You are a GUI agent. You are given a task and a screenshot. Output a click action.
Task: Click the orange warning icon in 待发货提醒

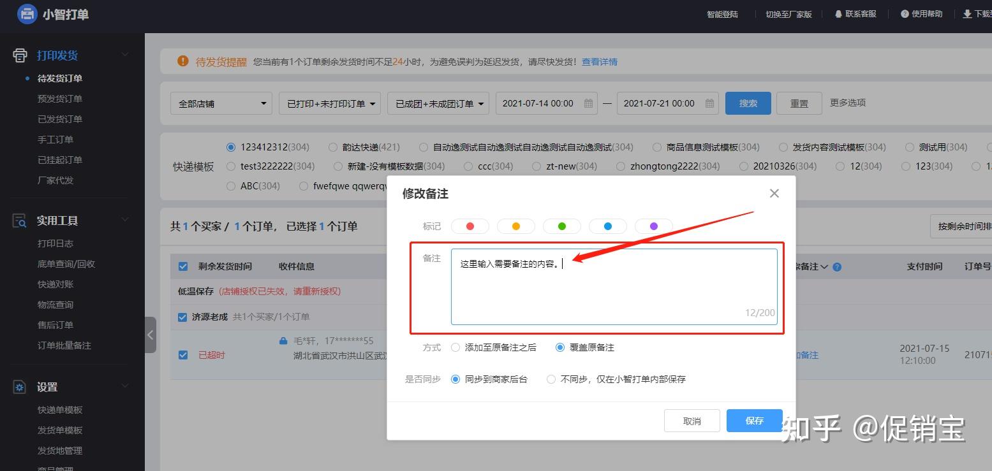[183, 61]
